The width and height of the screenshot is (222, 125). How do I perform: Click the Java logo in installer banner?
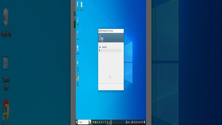click(x=101, y=38)
